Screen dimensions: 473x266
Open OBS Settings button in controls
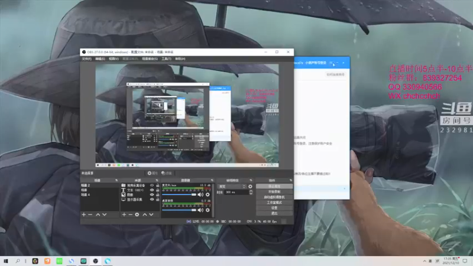[274, 208]
